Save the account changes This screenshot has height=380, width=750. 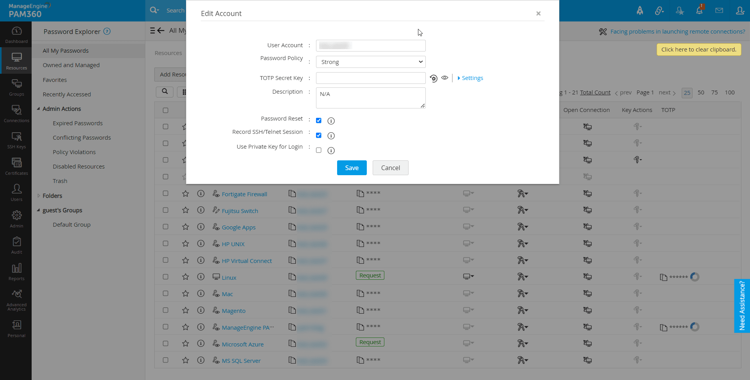pos(352,168)
